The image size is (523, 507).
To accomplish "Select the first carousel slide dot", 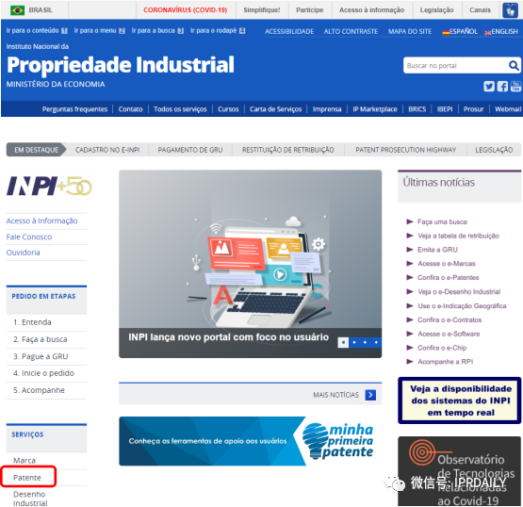I will coord(343,343).
